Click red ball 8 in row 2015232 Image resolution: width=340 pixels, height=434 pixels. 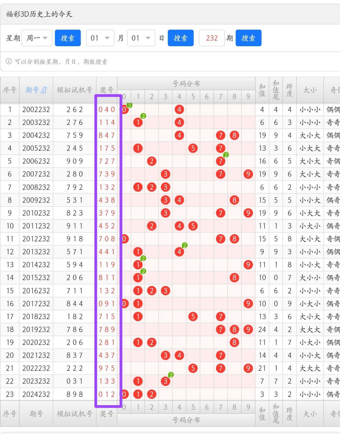tap(234, 278)
